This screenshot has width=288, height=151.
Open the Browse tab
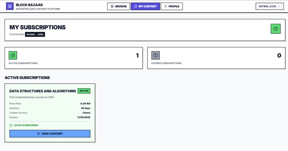[119, 6]
